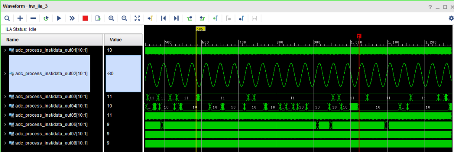Open the waveform search tool

pos(7,18)
